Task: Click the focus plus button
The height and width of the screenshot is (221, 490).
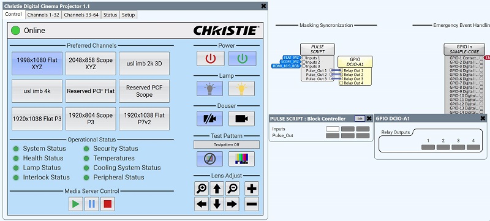Action: (x=252, y=189)
